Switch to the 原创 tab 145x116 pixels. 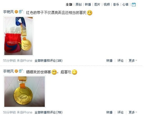point(79,4)
